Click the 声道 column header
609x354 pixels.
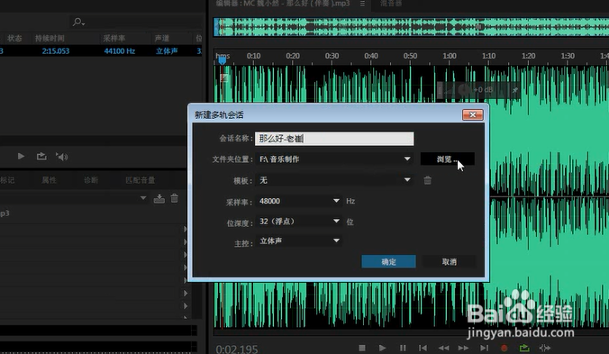coord(162,38)
